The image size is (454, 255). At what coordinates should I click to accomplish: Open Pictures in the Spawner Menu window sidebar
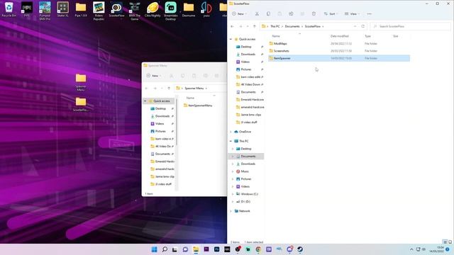click(x=160, y=131)
